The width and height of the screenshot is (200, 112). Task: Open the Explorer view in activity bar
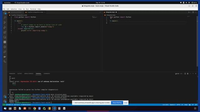point(5,13)
